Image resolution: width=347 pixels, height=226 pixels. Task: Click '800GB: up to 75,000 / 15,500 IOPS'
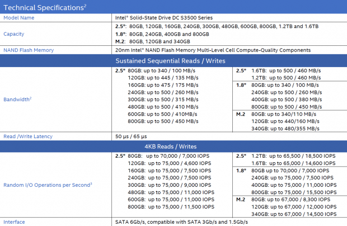click(294, 192)
